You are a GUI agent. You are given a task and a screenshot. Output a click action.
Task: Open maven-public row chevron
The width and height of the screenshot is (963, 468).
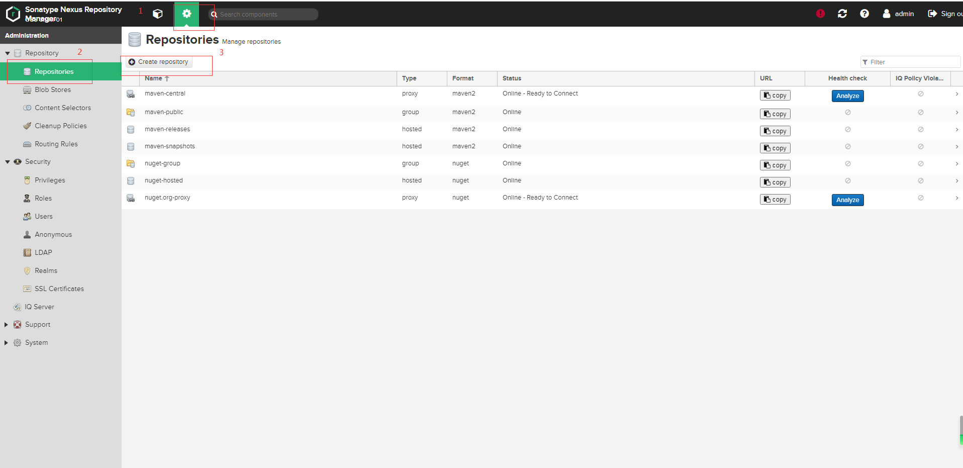tap(956, 113)
